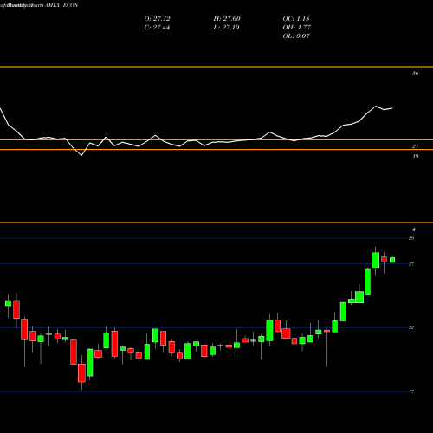Click the AMEX ECON chart title
Image resolution: width=433 pixels, height=433 pixels.
tap(61, 5)
